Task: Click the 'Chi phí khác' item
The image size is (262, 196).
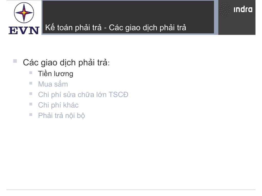Action: pyautogui.click(x=58, y=105)
